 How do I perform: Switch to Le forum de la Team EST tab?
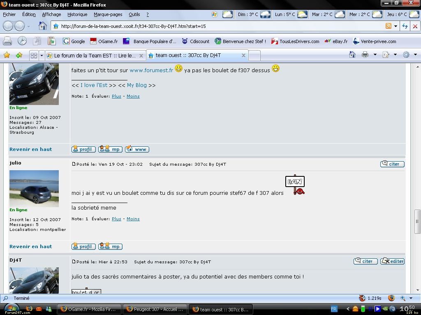tap(95, 55)
